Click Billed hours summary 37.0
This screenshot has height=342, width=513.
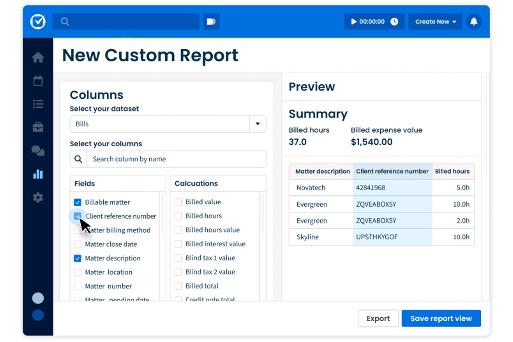[297, 142]
